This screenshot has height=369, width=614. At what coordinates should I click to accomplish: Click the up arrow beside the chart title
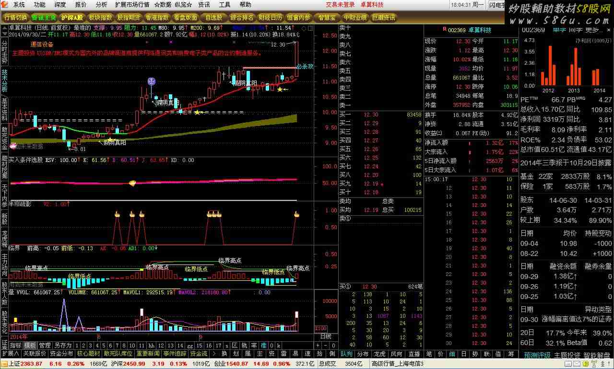pos(5,27)
